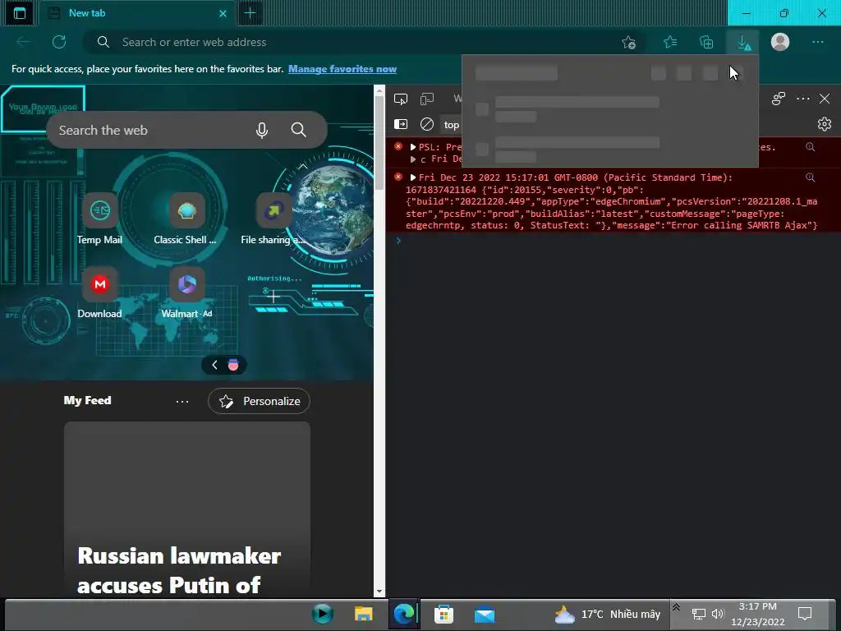Open a new tab with plus button

point(250,13)
